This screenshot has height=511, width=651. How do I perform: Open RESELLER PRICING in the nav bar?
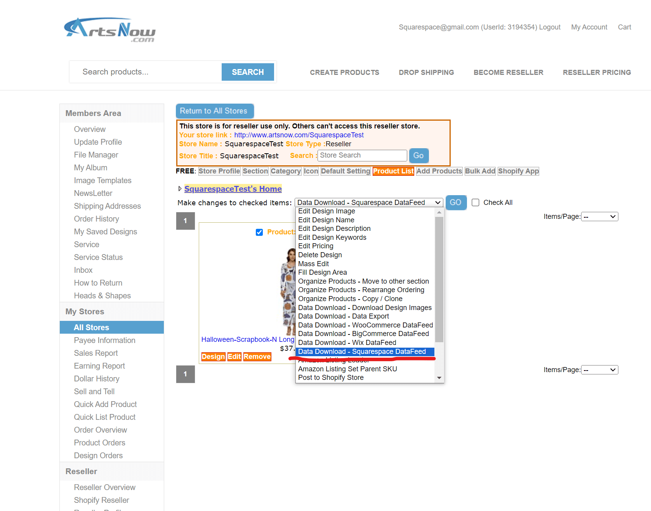click(597, 73)
